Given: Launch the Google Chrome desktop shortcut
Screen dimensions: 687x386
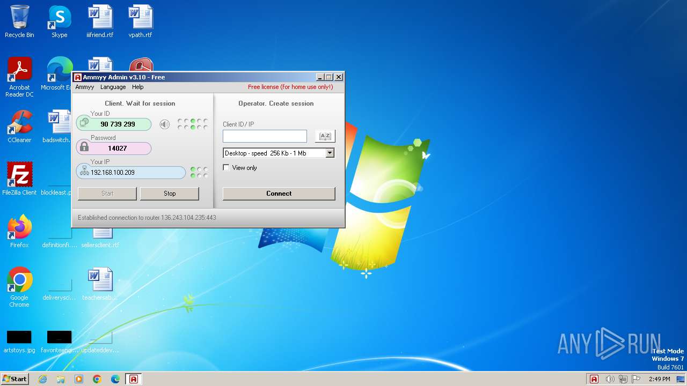Looking at the screenshot, I should point(19,287).
